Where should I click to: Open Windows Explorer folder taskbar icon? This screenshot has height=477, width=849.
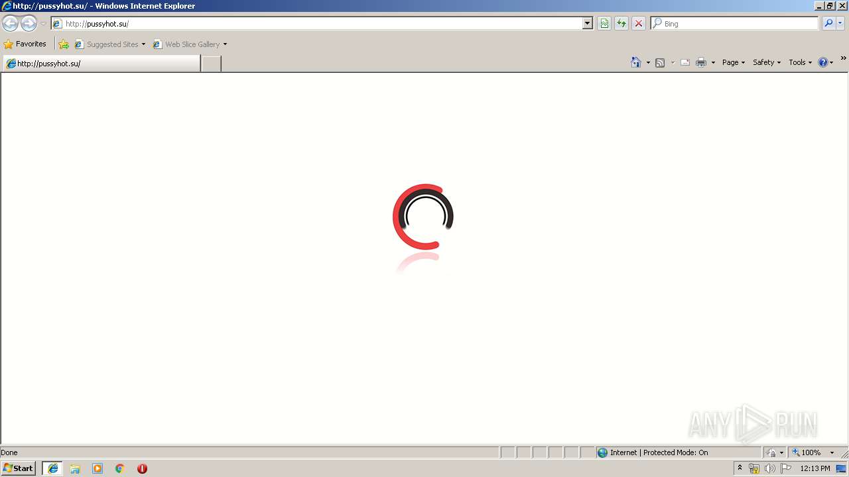click(x=75, y=468)
